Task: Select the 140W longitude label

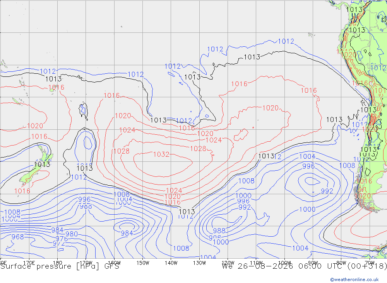Action: coord(171,263)
